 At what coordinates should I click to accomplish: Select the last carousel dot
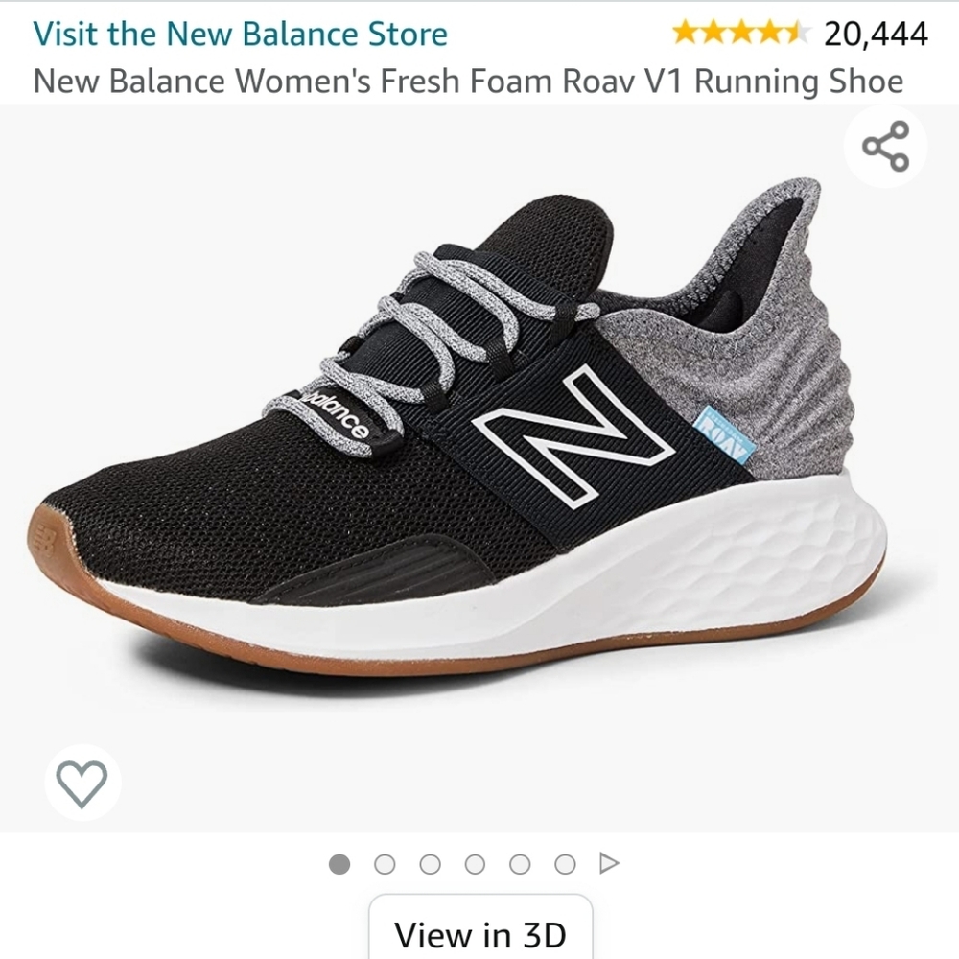(x=566, y=863)
